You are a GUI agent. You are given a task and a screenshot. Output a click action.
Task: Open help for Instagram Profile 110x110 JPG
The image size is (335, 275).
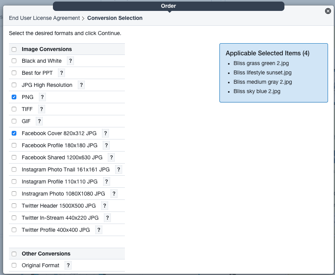pos(106,182)
